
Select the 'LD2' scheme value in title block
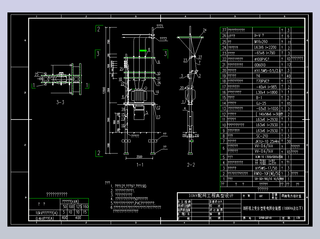coord(261,196)
